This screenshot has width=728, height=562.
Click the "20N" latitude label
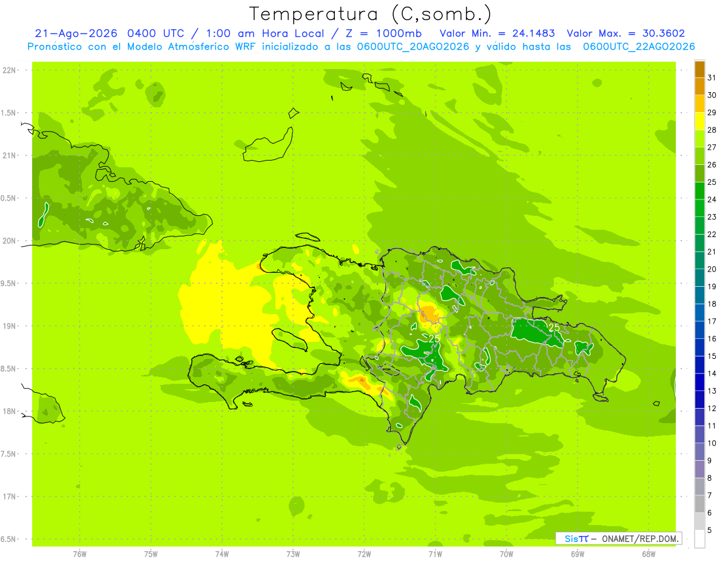click(x=10, y=241)
